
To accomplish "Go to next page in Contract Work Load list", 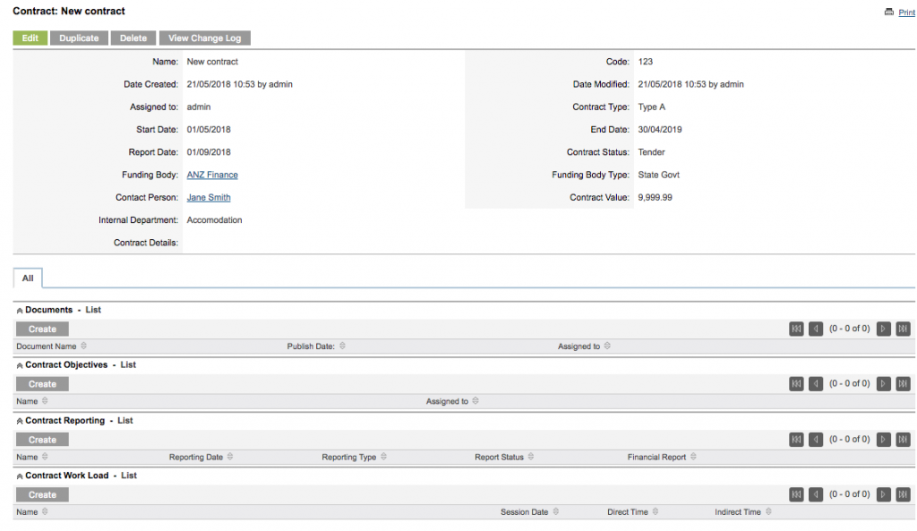I will coord(883,494).
